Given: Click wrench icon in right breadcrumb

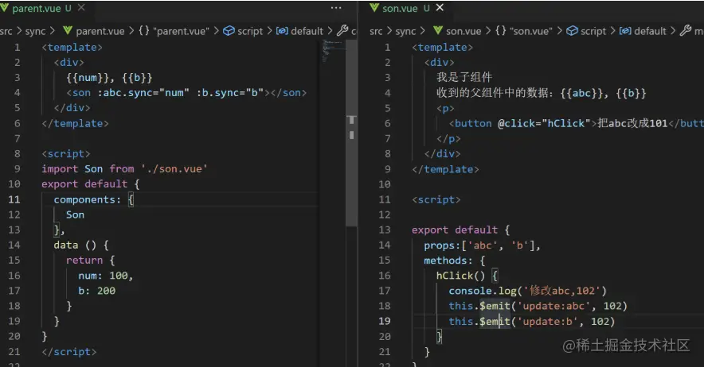Looking at the screenshot, I should [x=686, y=30].
